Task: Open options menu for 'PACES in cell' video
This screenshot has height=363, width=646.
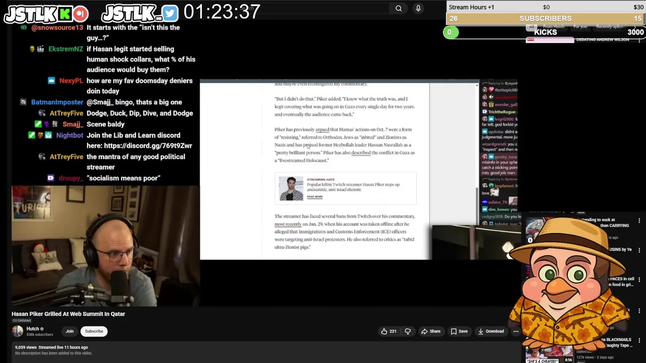Action: (x=639, y=279)
